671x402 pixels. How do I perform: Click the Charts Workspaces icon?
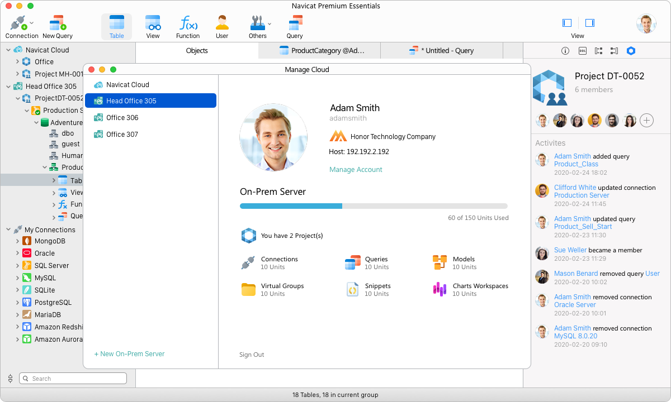tap(440, 289)
